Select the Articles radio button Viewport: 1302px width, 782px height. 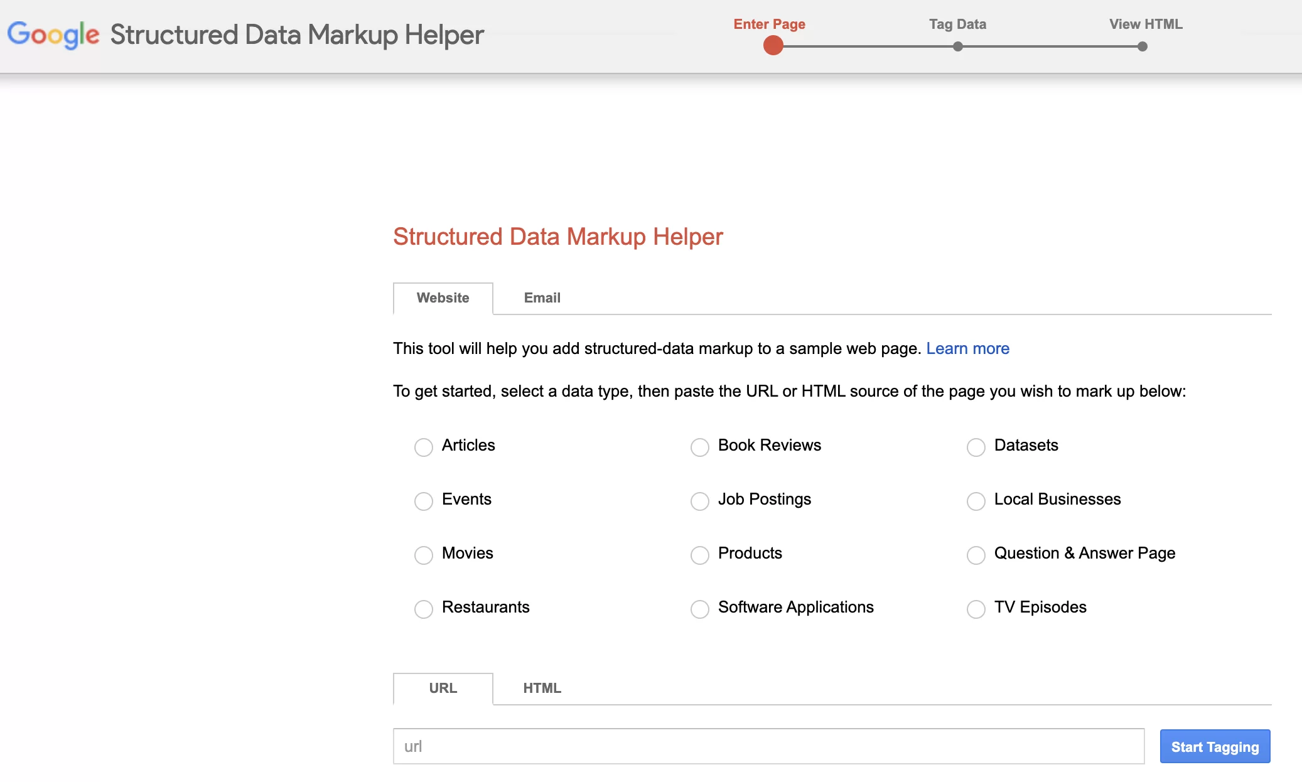pyautogui.click(x=424, y=447)
